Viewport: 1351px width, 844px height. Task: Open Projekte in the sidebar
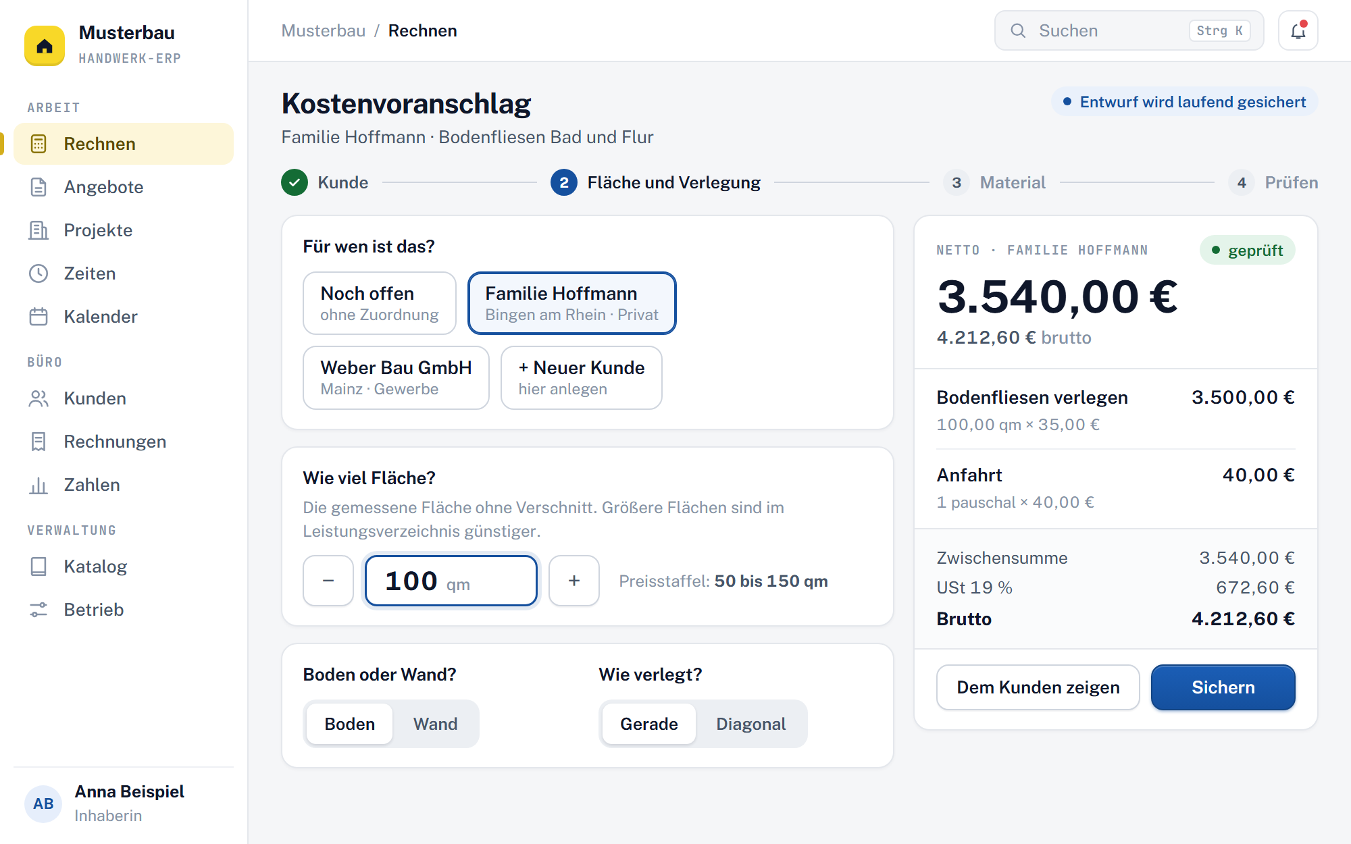[124, 230]
